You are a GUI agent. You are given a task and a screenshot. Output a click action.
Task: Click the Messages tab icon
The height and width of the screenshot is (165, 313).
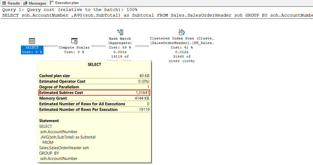coord(25,3)
